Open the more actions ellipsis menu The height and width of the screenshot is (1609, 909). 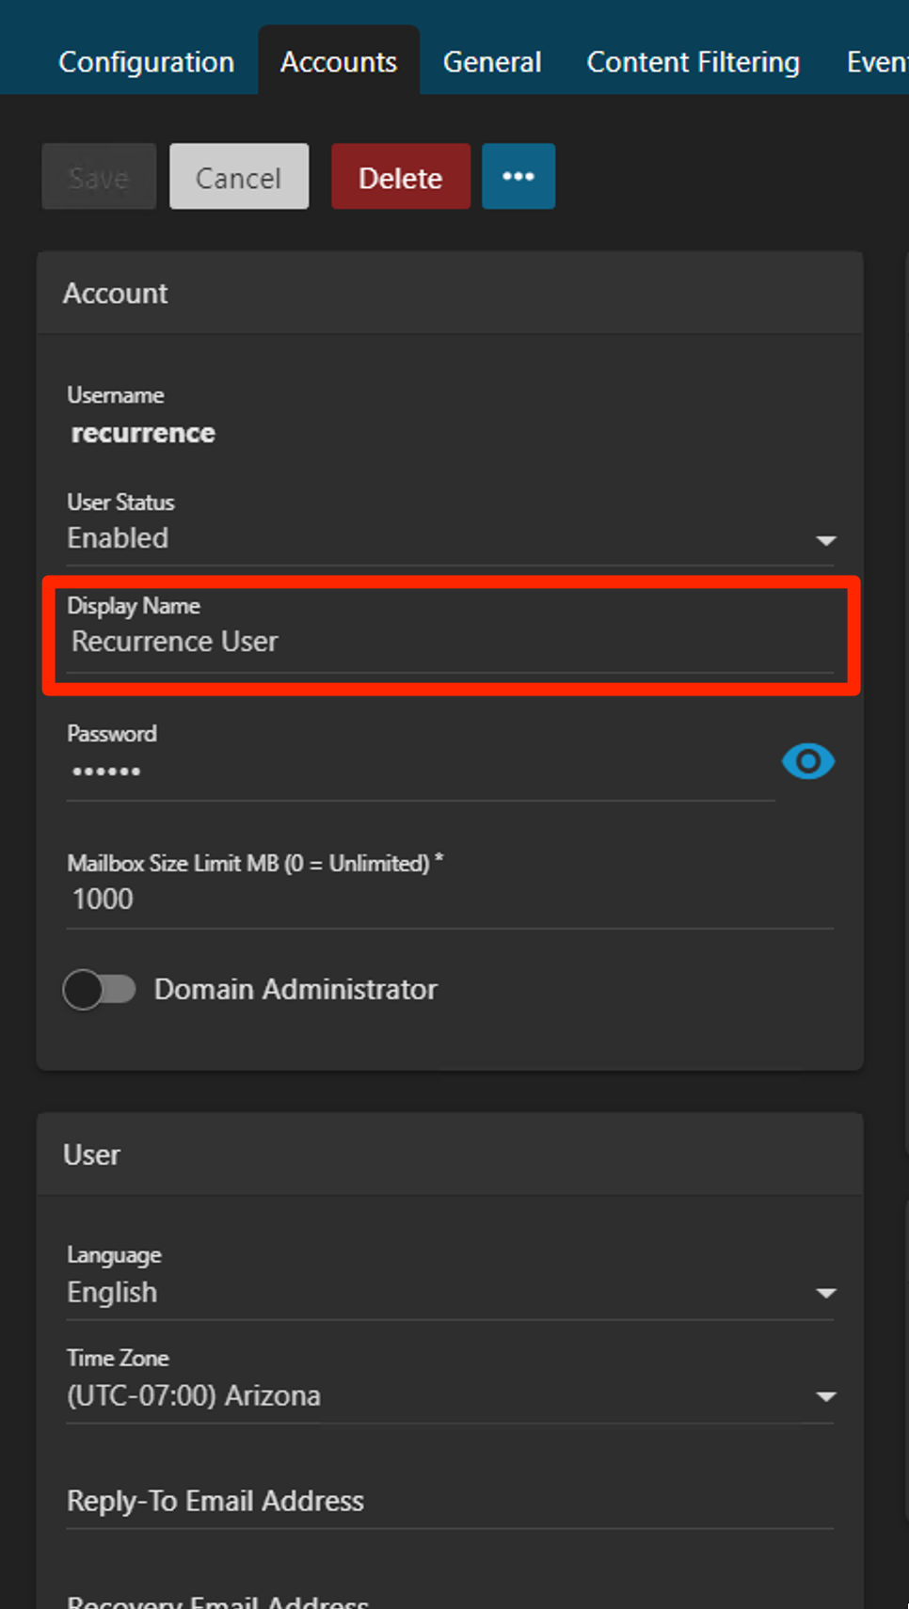[518, 177]
